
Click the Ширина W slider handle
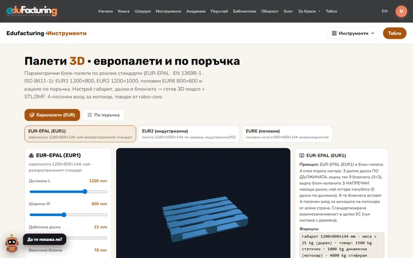(x=63, y=215)
